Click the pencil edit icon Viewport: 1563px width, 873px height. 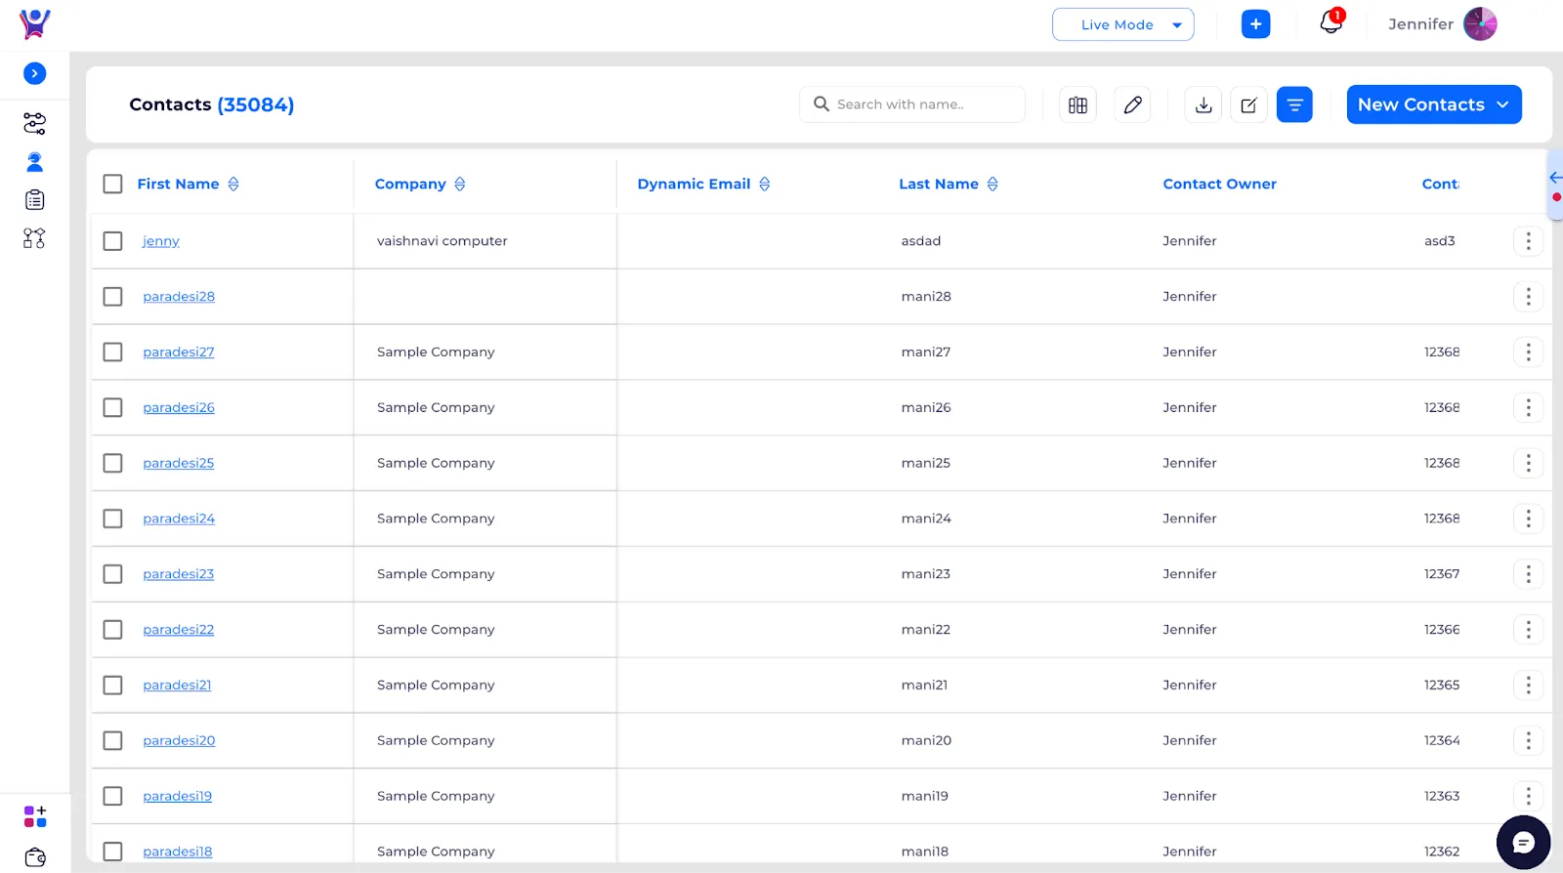[1133, 104]
